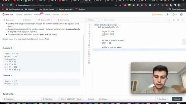Click code line 12 in the editor

(139, 50)
